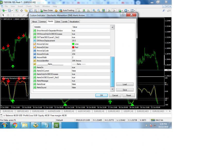Select the SWArrowDisplacement value 20.0
This screenshot has height=154, width=206.
tap(74, 41)
